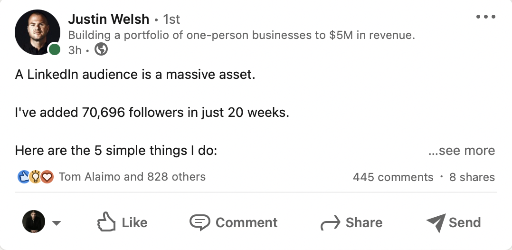
Task: Click the paper plane Send icon
Action: (x=435, y=222)
